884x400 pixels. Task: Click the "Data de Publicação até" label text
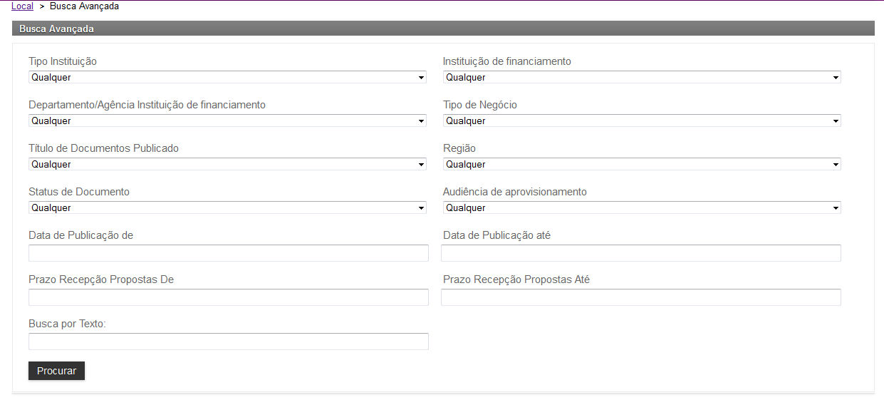pyautogui.click(x=496, y=235)
